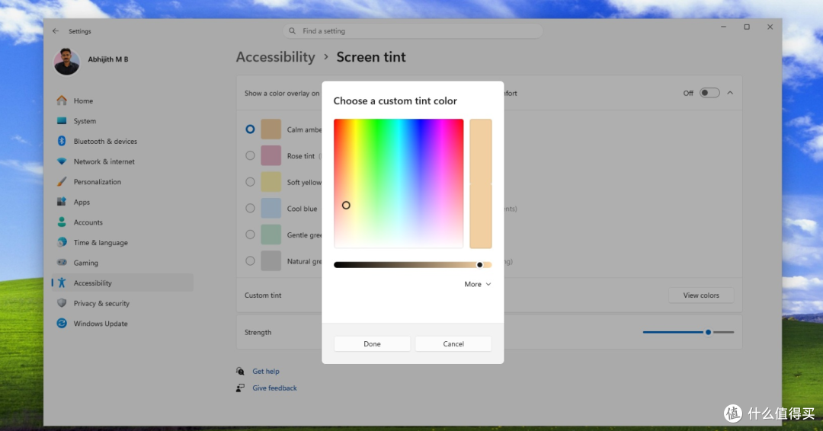The height and width of the screenshot is (431, 823).
Task: Click the Home icon in sidebar
Action: click(x=62, y=101)
